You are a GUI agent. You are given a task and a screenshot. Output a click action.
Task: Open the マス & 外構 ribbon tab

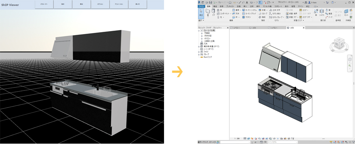pos(267,6)
